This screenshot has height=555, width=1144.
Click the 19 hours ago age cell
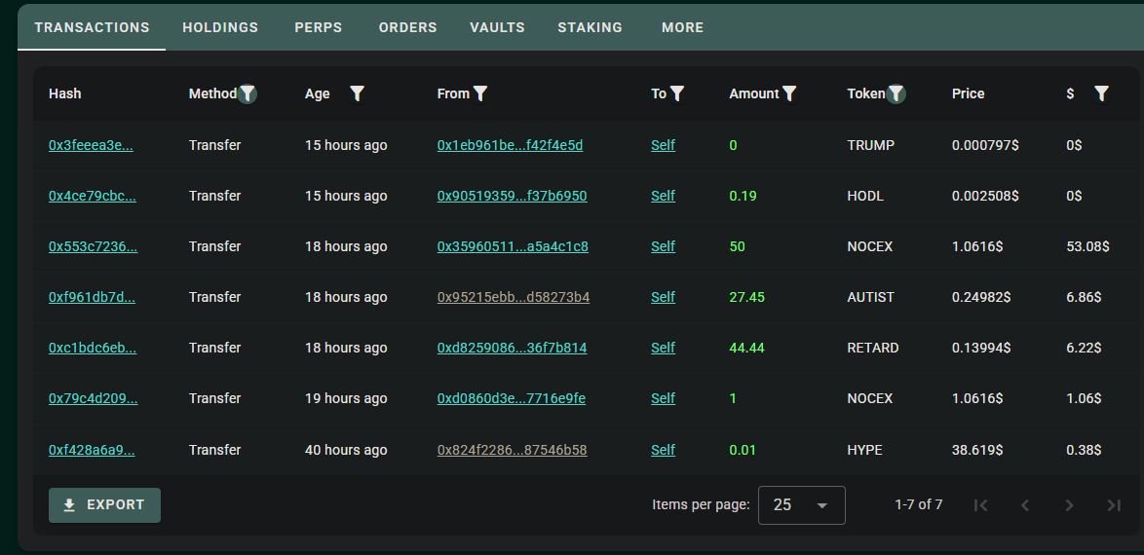346,398
